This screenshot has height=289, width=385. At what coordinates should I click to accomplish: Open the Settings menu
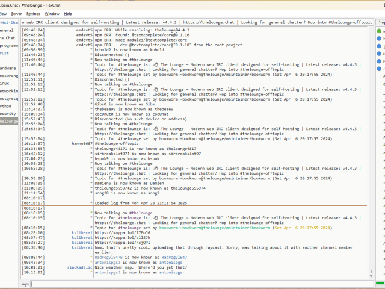(33, 13)
